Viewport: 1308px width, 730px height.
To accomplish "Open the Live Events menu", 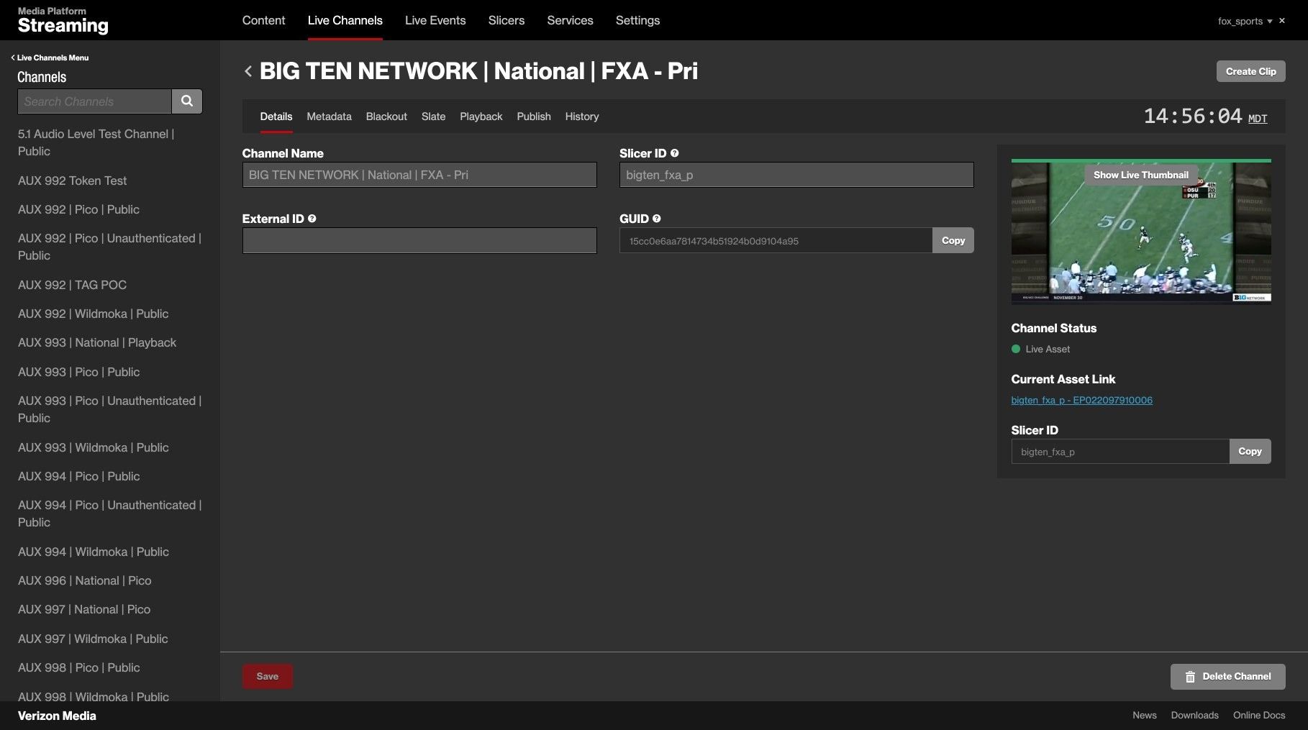I will [435, 20].
